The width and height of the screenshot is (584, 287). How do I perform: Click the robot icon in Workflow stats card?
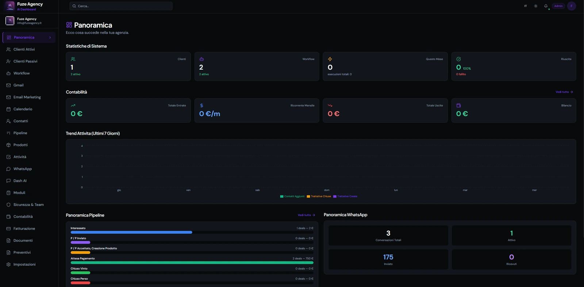[x=201, y=59]
